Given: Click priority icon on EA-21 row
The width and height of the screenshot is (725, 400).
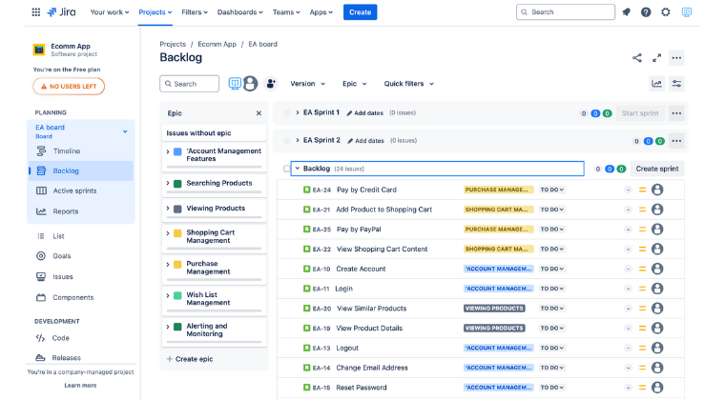Looking at the screenshot, I should [x=642, y=210].
